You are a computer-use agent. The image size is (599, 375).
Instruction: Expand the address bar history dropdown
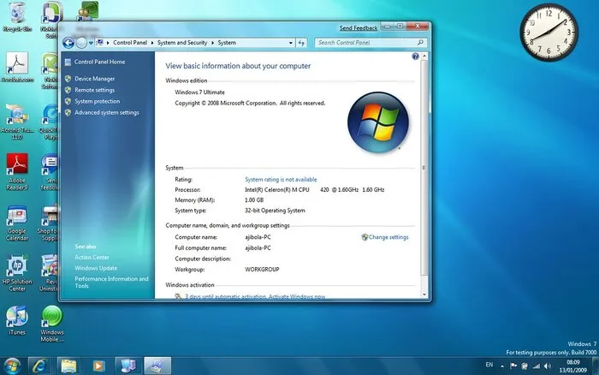point(291,43)
